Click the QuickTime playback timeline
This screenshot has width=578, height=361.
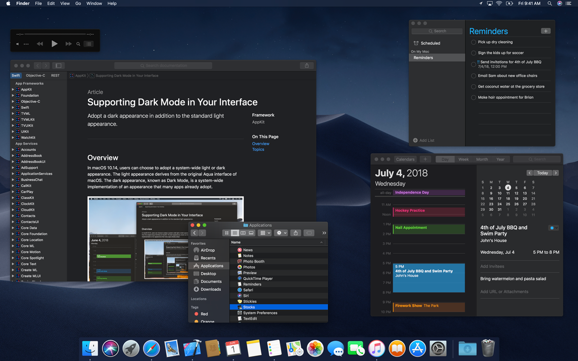[x=54, y=35]
